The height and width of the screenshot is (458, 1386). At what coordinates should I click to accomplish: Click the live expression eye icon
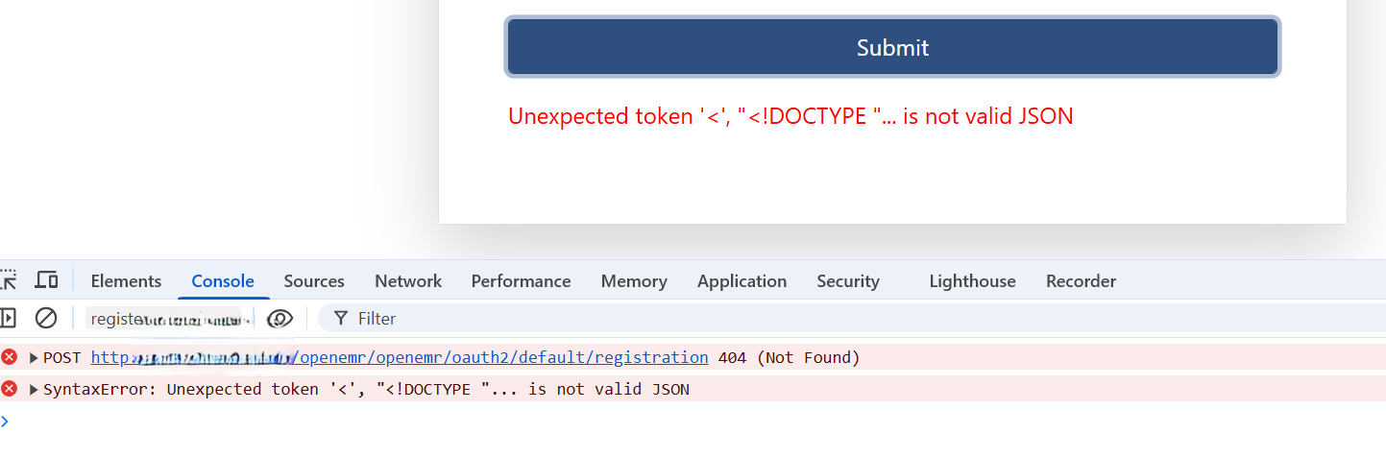coord(280,318)
